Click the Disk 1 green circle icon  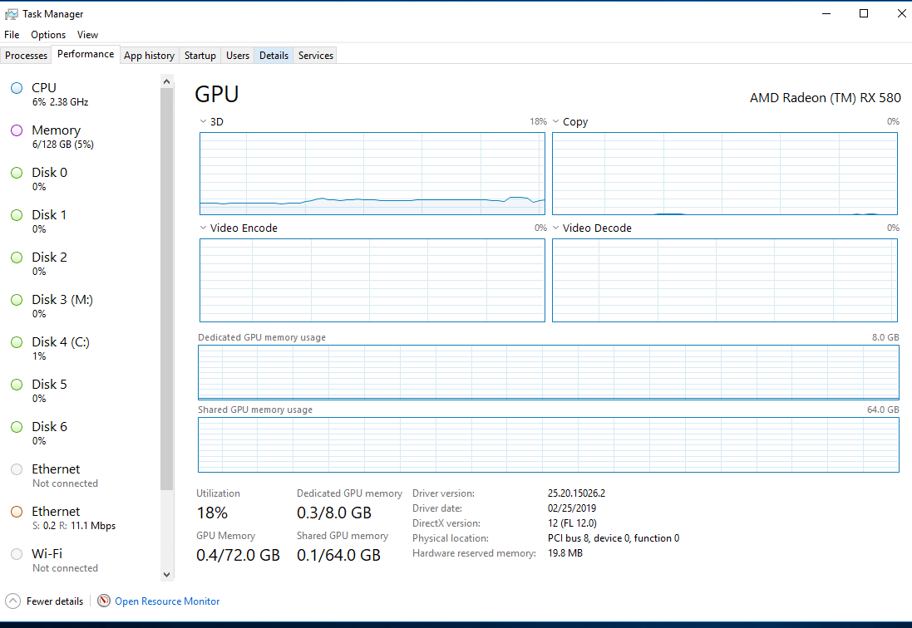(x=17, y=215)
